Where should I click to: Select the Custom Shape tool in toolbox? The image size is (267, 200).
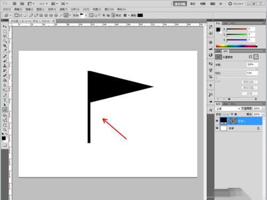point(5,110)
